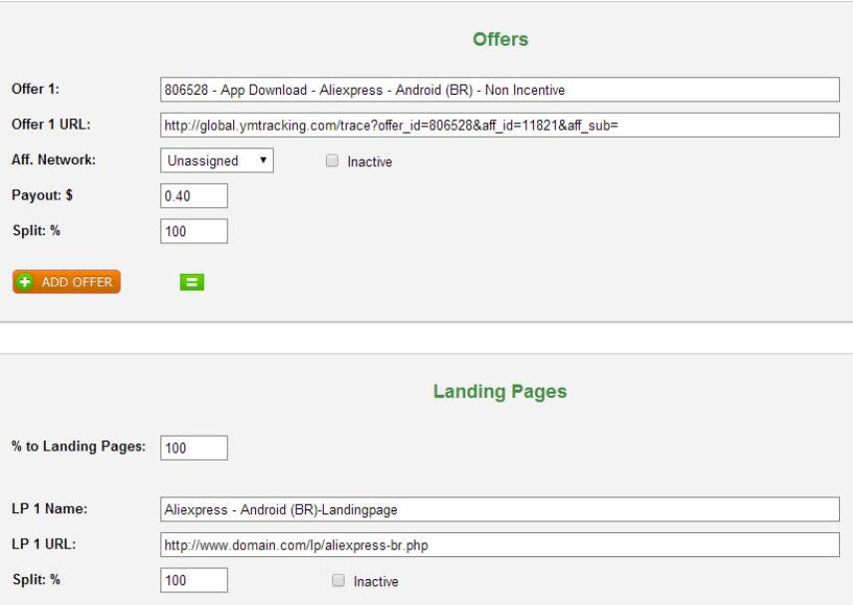
Task: Click the offer Split % field
Action: [x=193, y=231]
